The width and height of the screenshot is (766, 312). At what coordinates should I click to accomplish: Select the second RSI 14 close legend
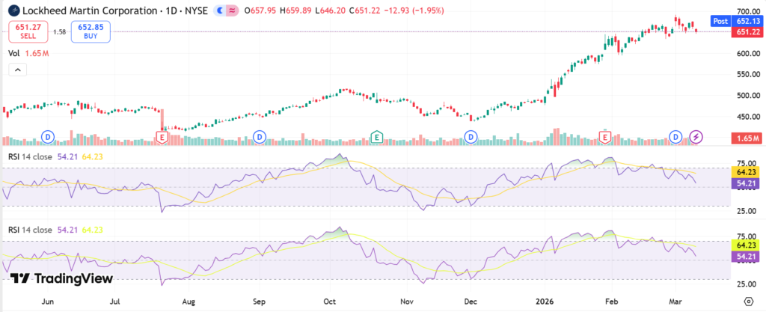[30, 230]
